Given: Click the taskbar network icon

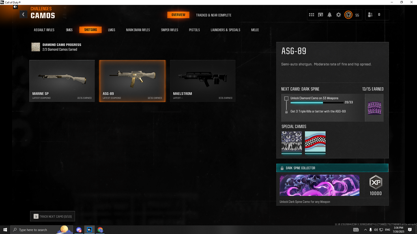Looking at the screenshot, I should [x=381, y=230].
